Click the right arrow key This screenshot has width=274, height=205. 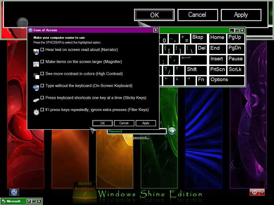click(x=191, y=81)
